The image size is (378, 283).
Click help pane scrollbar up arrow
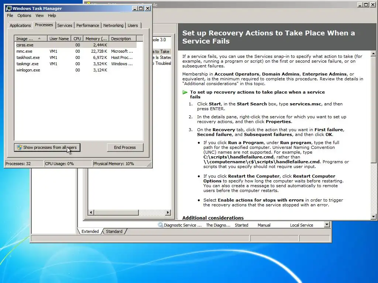pyautogui.click(x=373, y=54)
